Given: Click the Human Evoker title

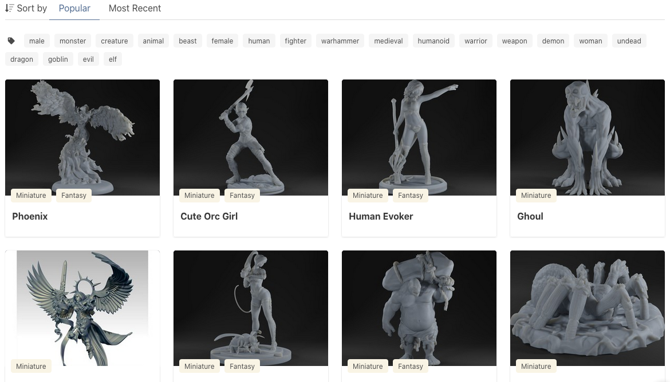Looking at the screenshot, I should coord(381,216).
